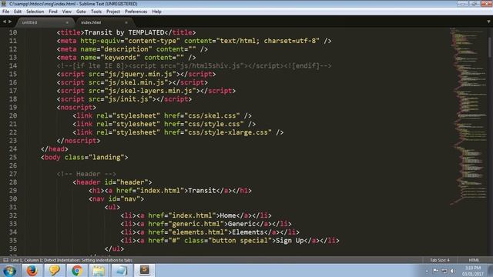Go to next tab with right arrow
Screen dimensions: 493x277
(10, 22)
